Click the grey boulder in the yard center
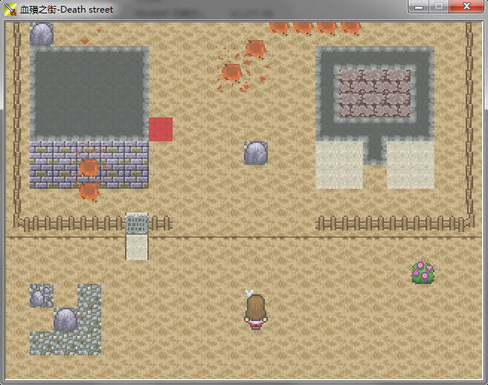 point(256,153)
